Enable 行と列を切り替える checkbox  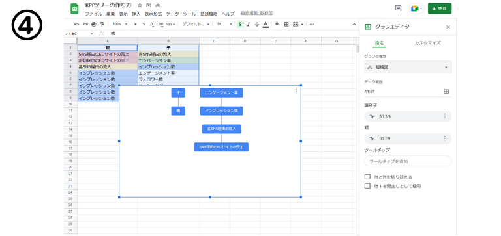pos(367,177)
